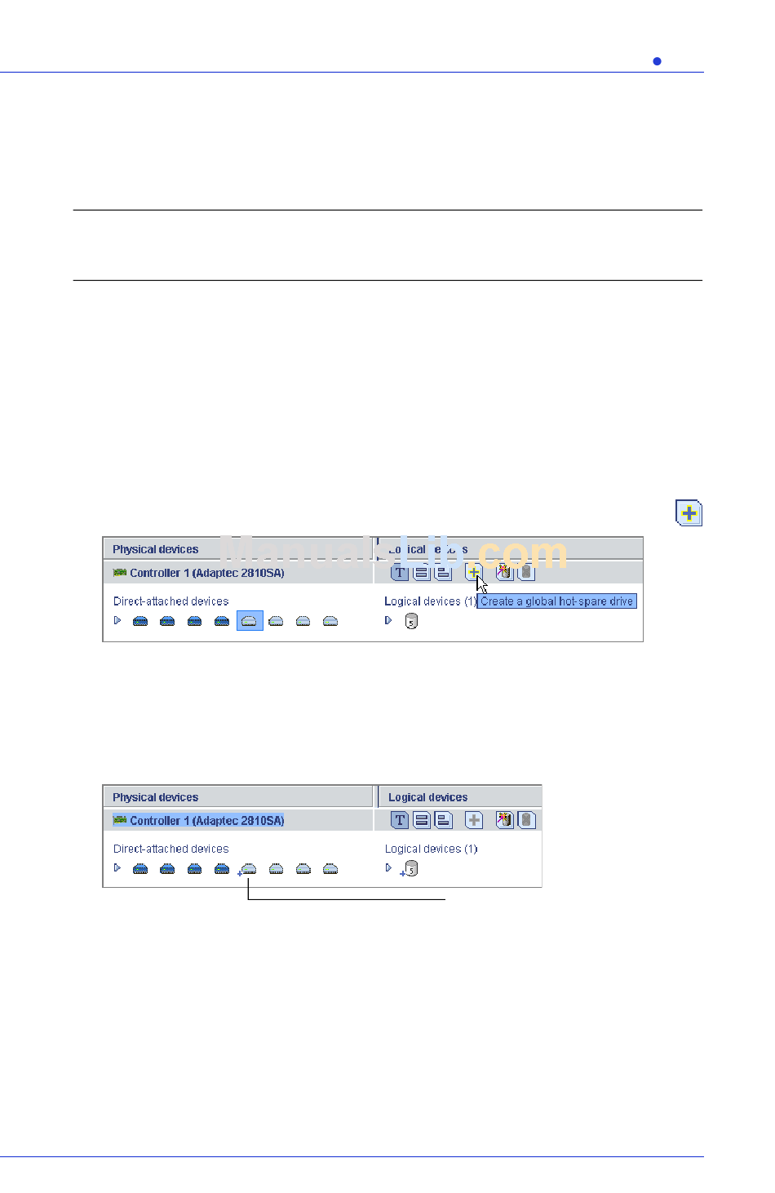
Task: Select the highlighted drive under Direct-attached devices
Action: tap(250, 621)
